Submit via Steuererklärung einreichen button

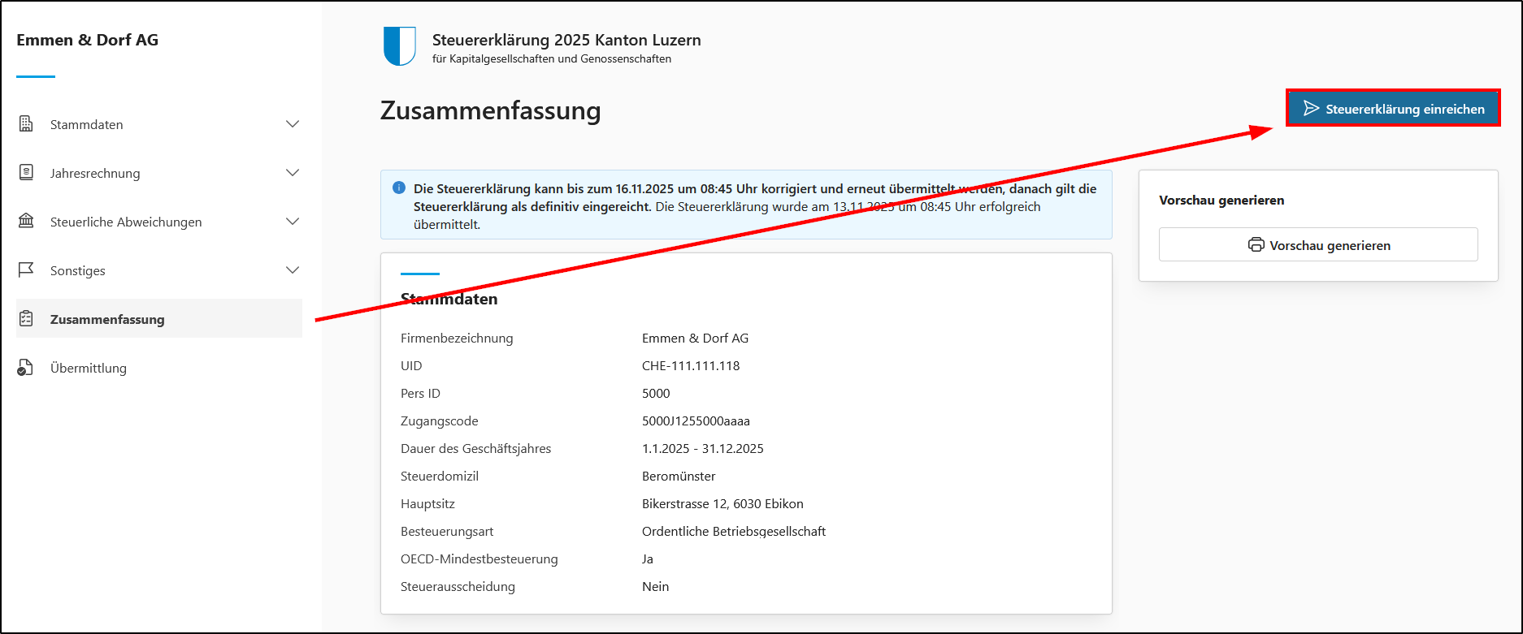tap(1393, 109)
